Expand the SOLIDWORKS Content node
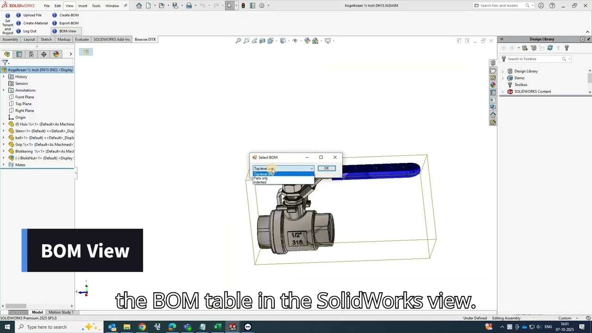Viewport: 592px width, 333px height. pyautogui.click(x=503, y=92)
